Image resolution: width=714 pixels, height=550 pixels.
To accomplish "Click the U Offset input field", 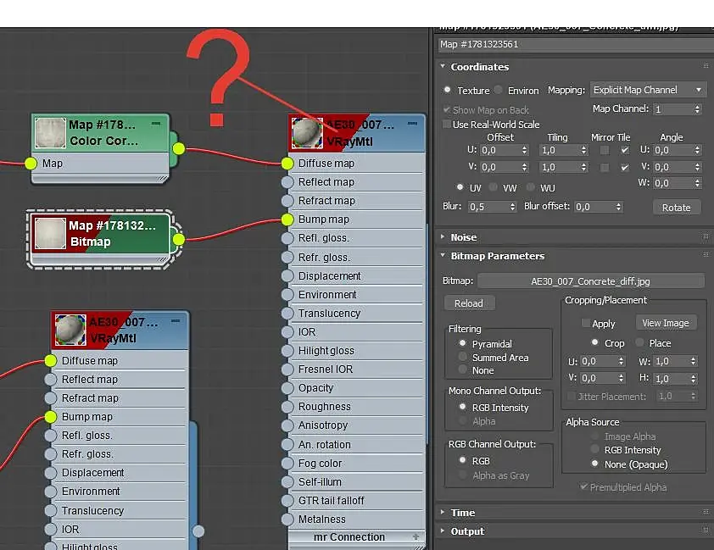I will (500, 150).
